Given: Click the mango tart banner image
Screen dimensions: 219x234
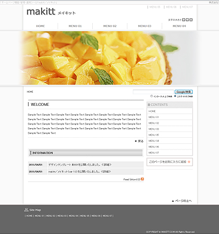Looking at the screenshot, I should 109,58.
